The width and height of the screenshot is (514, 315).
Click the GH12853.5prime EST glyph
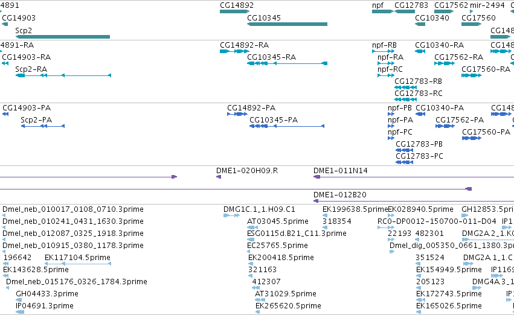[x=465, y=215]
